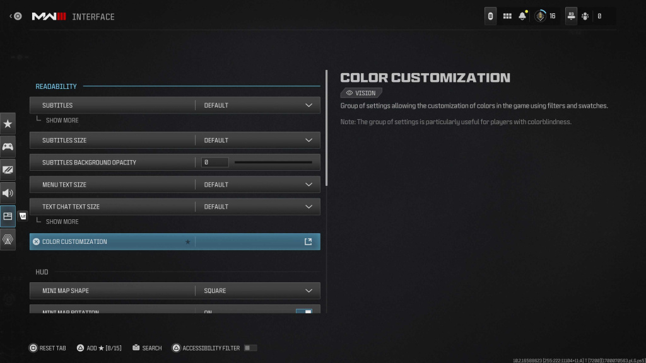
Task: Open the Controller settings tab
Action: (8, 147)
